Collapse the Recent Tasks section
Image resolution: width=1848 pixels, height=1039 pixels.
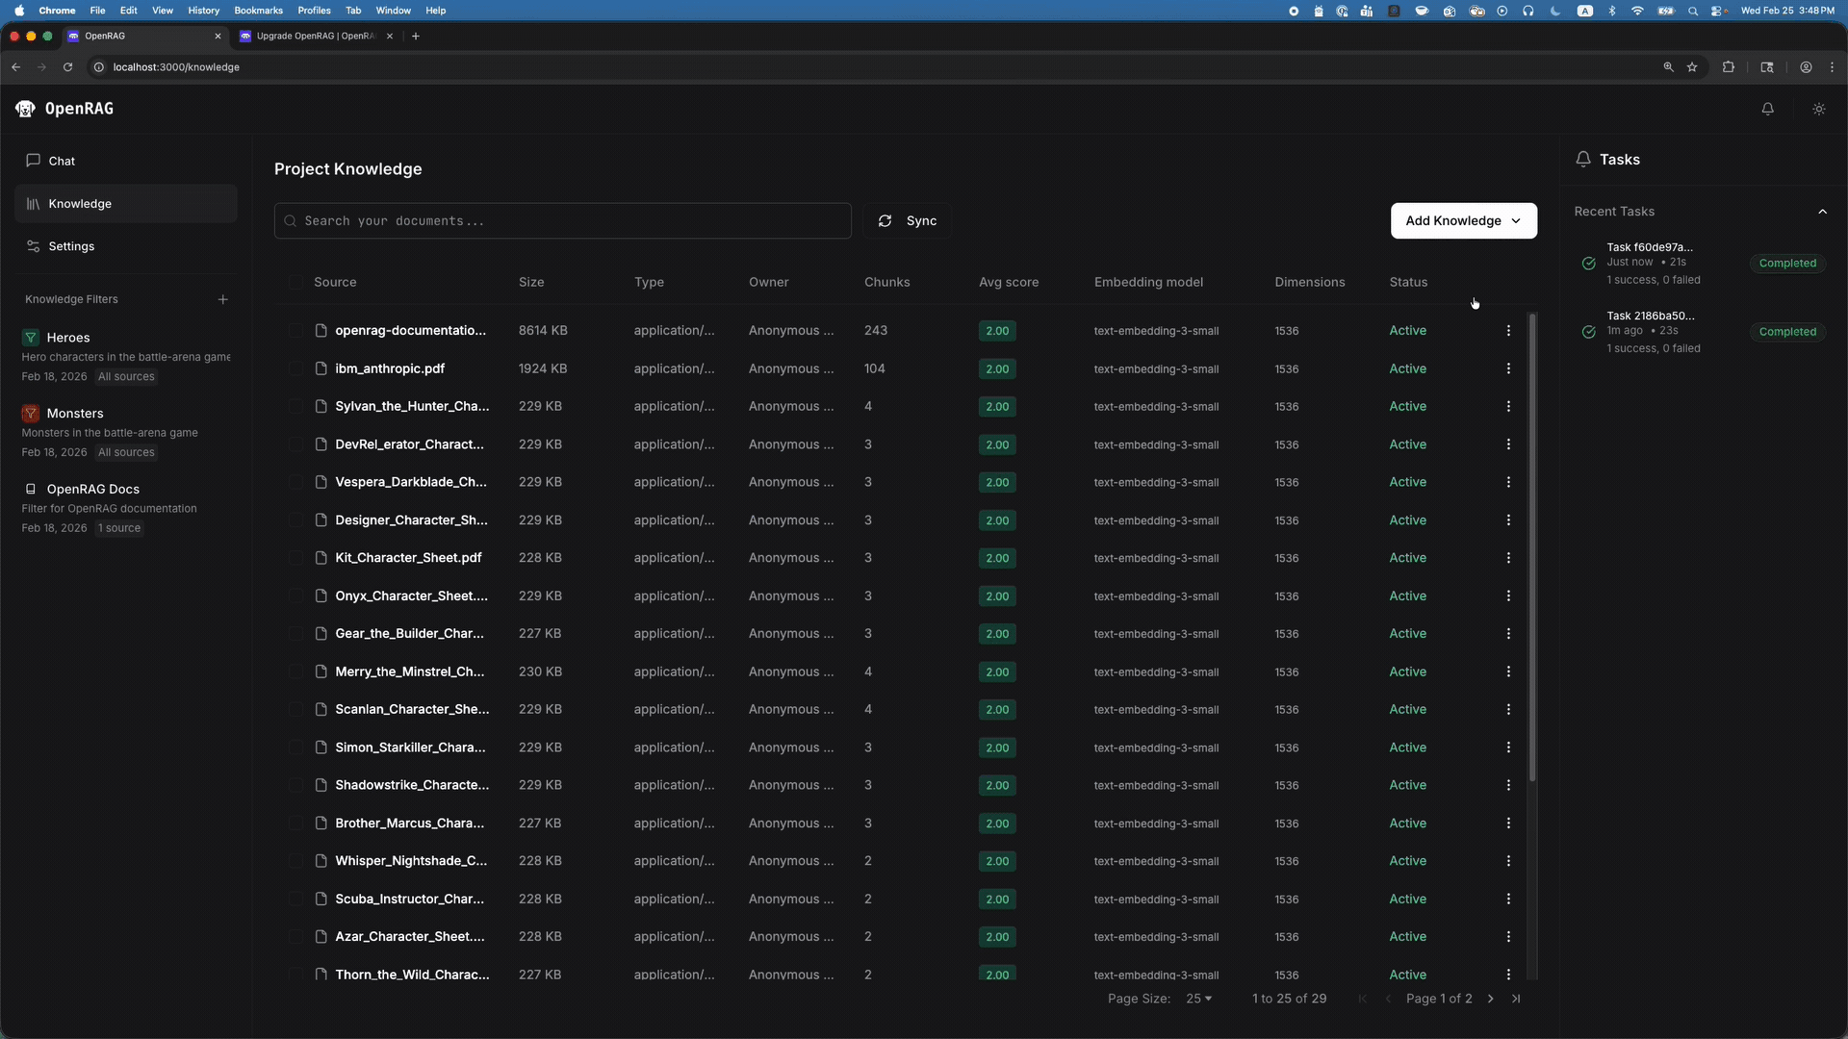[x=1822, y=212]
